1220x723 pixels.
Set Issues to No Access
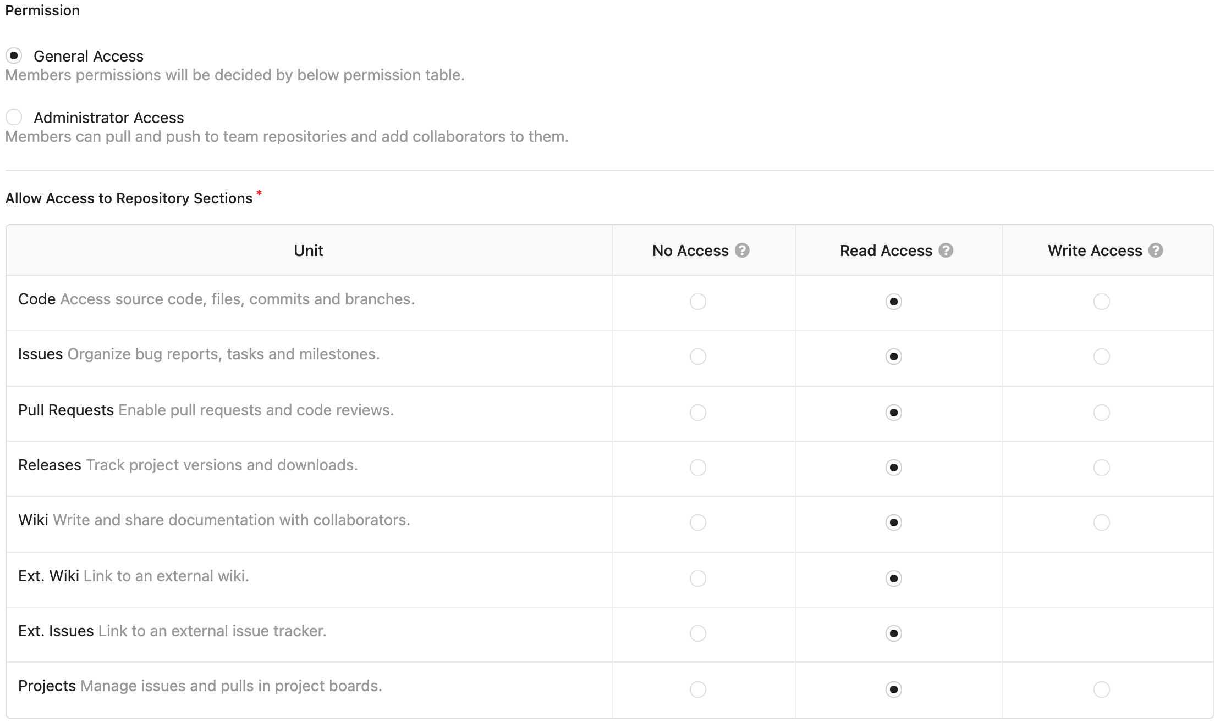[x=698, y=357]
